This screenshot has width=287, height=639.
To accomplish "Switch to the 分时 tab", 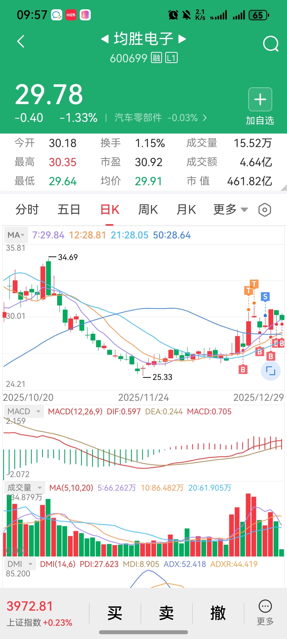I will pos(27,210).
